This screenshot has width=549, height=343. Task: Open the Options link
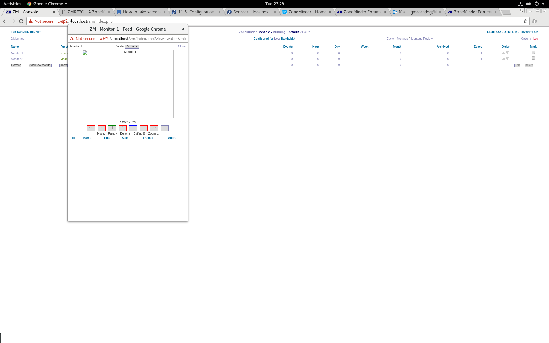point(526,39)
